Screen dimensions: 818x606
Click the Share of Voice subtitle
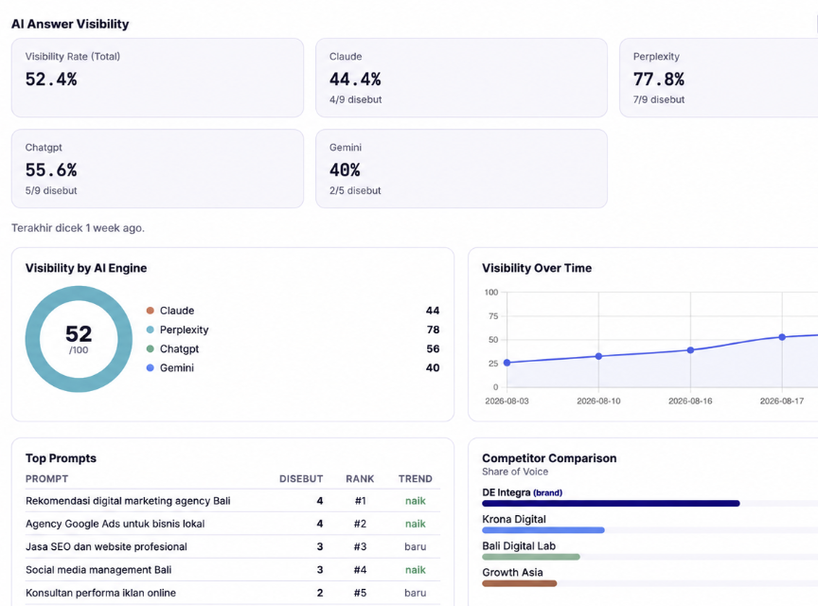pyautogui.click(x=515, y=472)
